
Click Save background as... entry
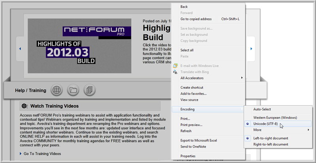pyautogui.click(x=208, y=28)
